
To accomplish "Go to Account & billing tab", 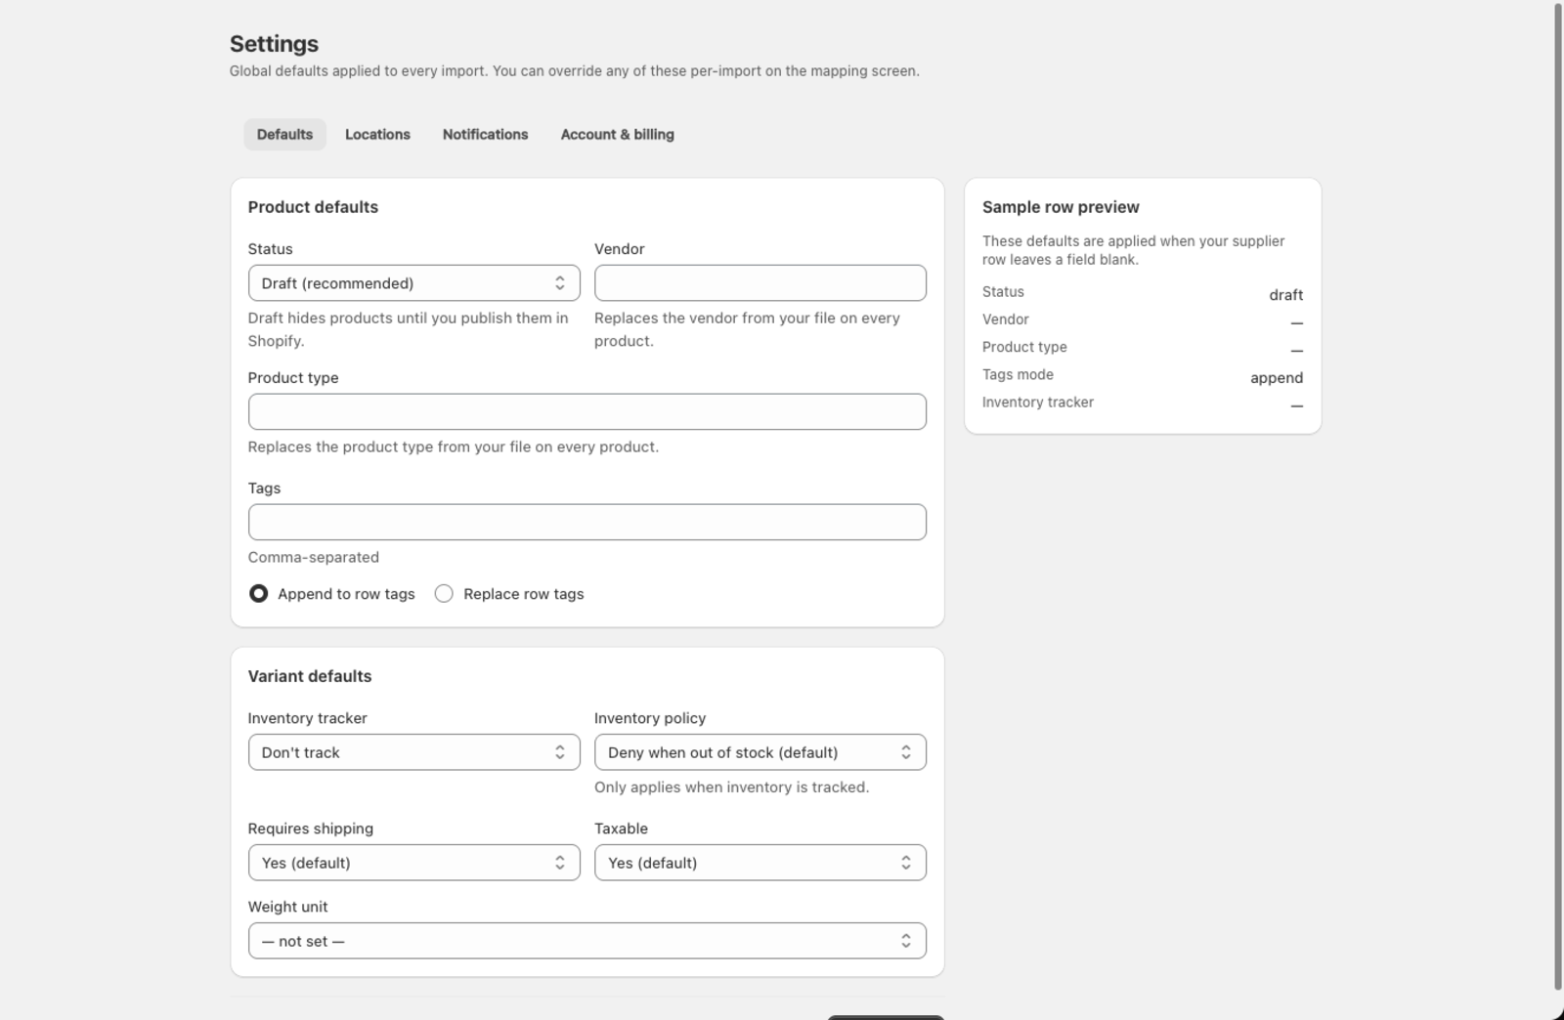I will pyautogui.click(x=617, y=135).
